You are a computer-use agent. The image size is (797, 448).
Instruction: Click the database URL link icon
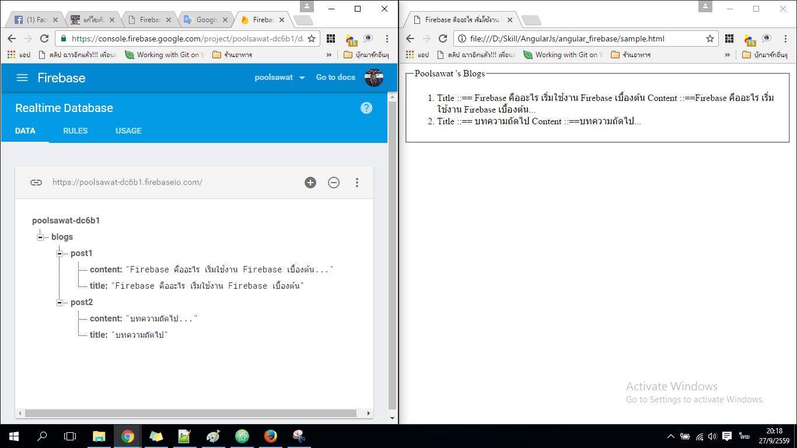[x=36, y=183]
